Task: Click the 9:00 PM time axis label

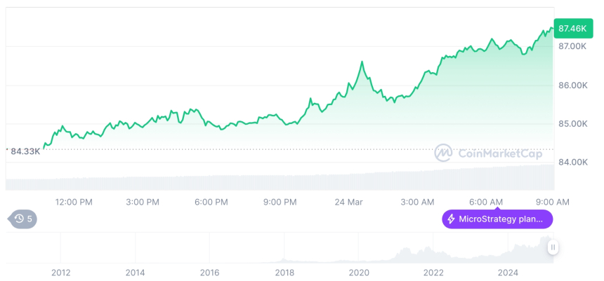Action: pyautogui.click(x=280, y=202)
